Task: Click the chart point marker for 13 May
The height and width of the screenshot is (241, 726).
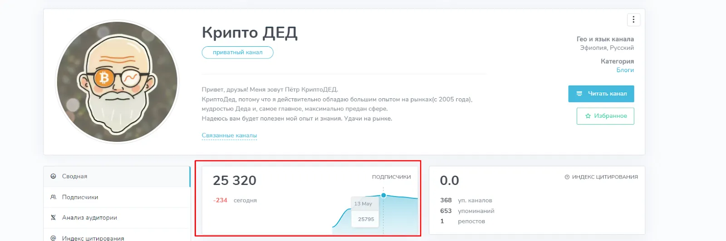Action: point(383,195)
